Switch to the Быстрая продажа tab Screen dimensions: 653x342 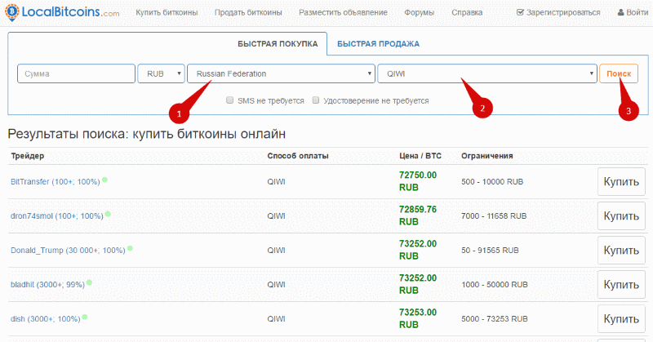pos(378,44)
